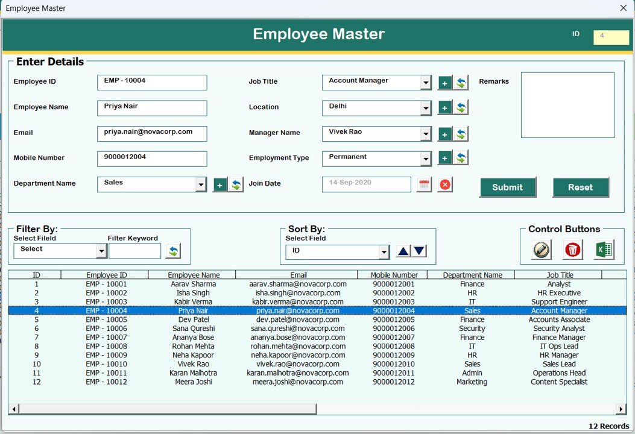Export records using the Excel icon

[x=605, y=249]
